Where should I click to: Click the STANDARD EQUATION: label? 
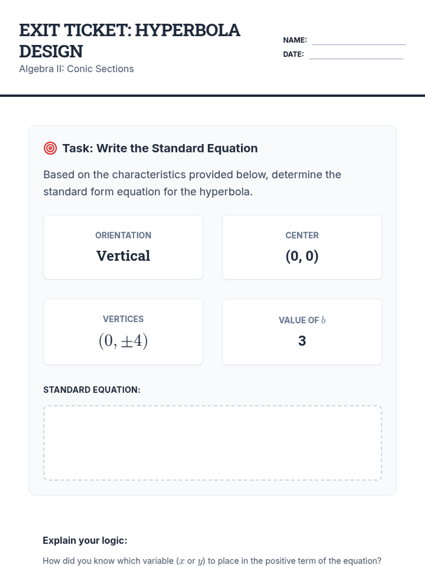click(x=92, y=390)
